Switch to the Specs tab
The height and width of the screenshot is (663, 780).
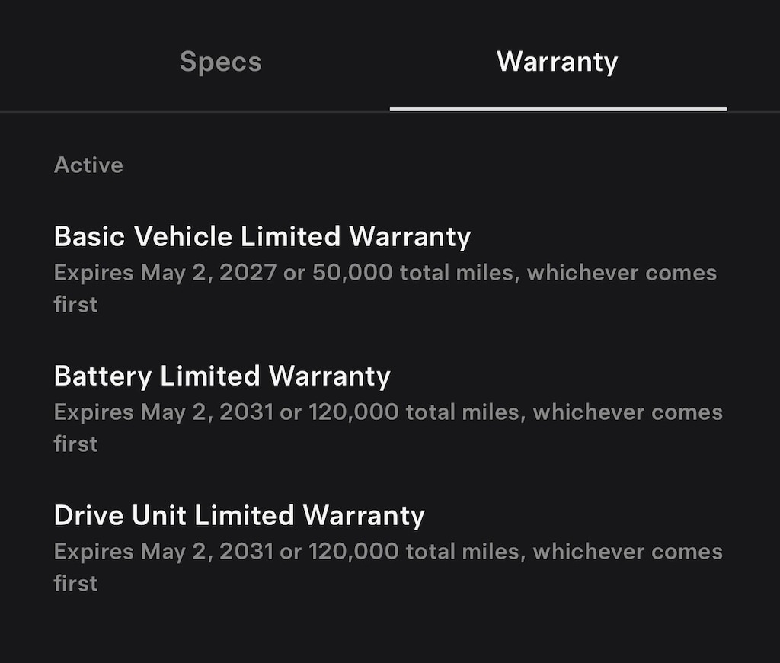220,62
